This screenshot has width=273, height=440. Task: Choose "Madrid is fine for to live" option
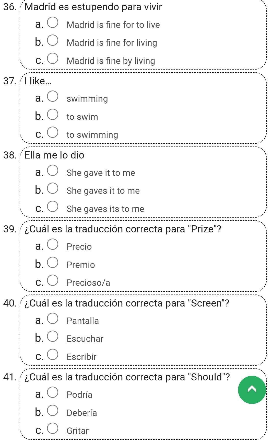pyautogui.click(x=53, y=22)
